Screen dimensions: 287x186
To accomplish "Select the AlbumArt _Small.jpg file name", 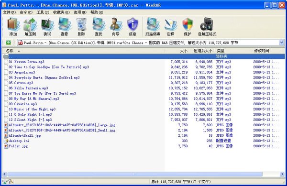I will coord(62,131).
